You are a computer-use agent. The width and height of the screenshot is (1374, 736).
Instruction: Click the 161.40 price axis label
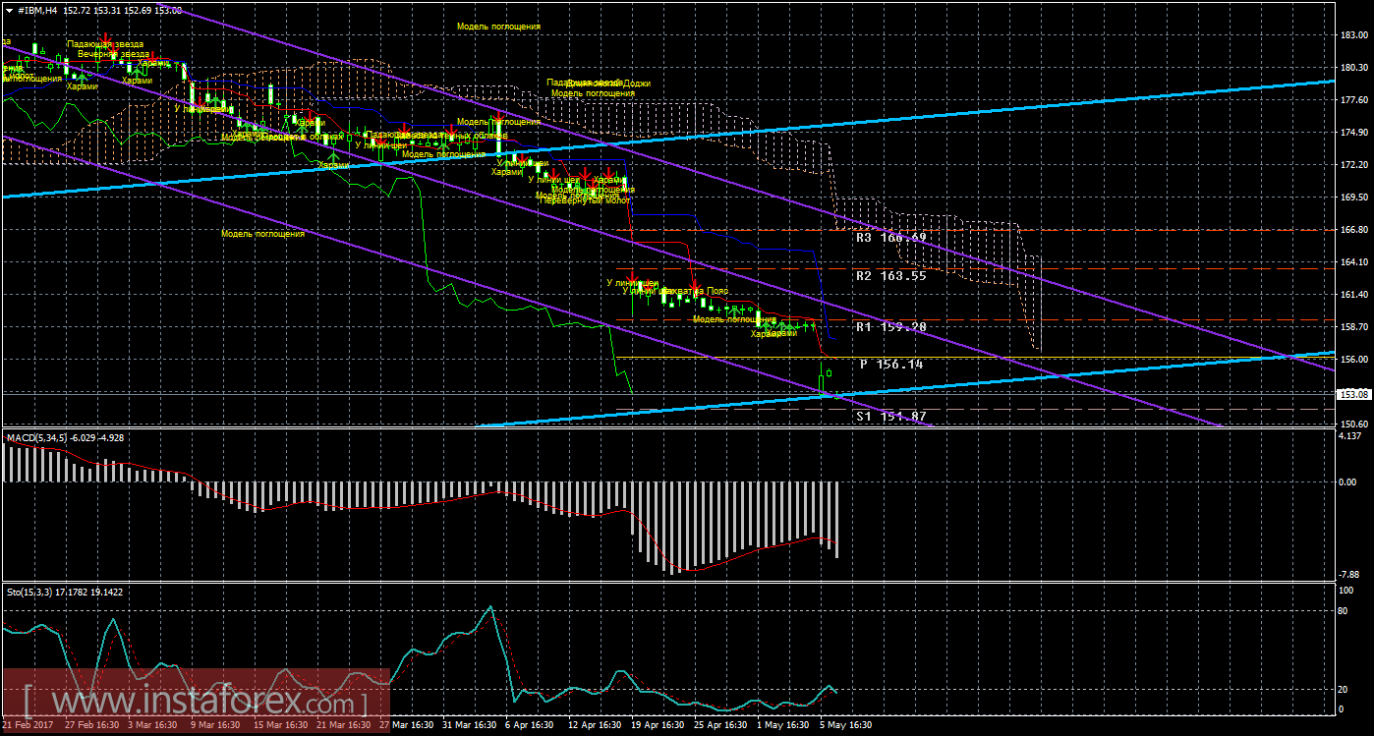tap(1354, 295)
